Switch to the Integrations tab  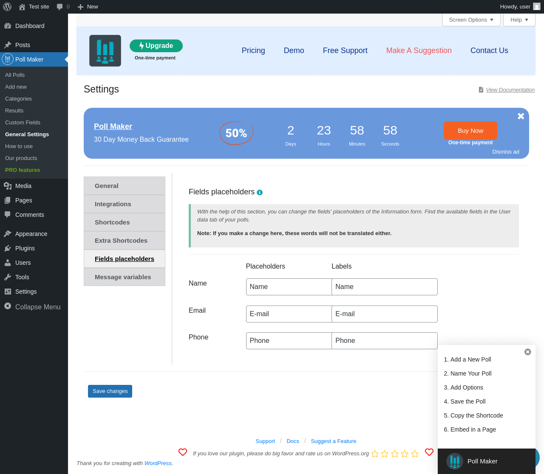coord(125,204)
